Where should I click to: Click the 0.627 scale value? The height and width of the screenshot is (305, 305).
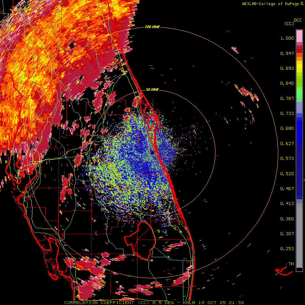287,144
